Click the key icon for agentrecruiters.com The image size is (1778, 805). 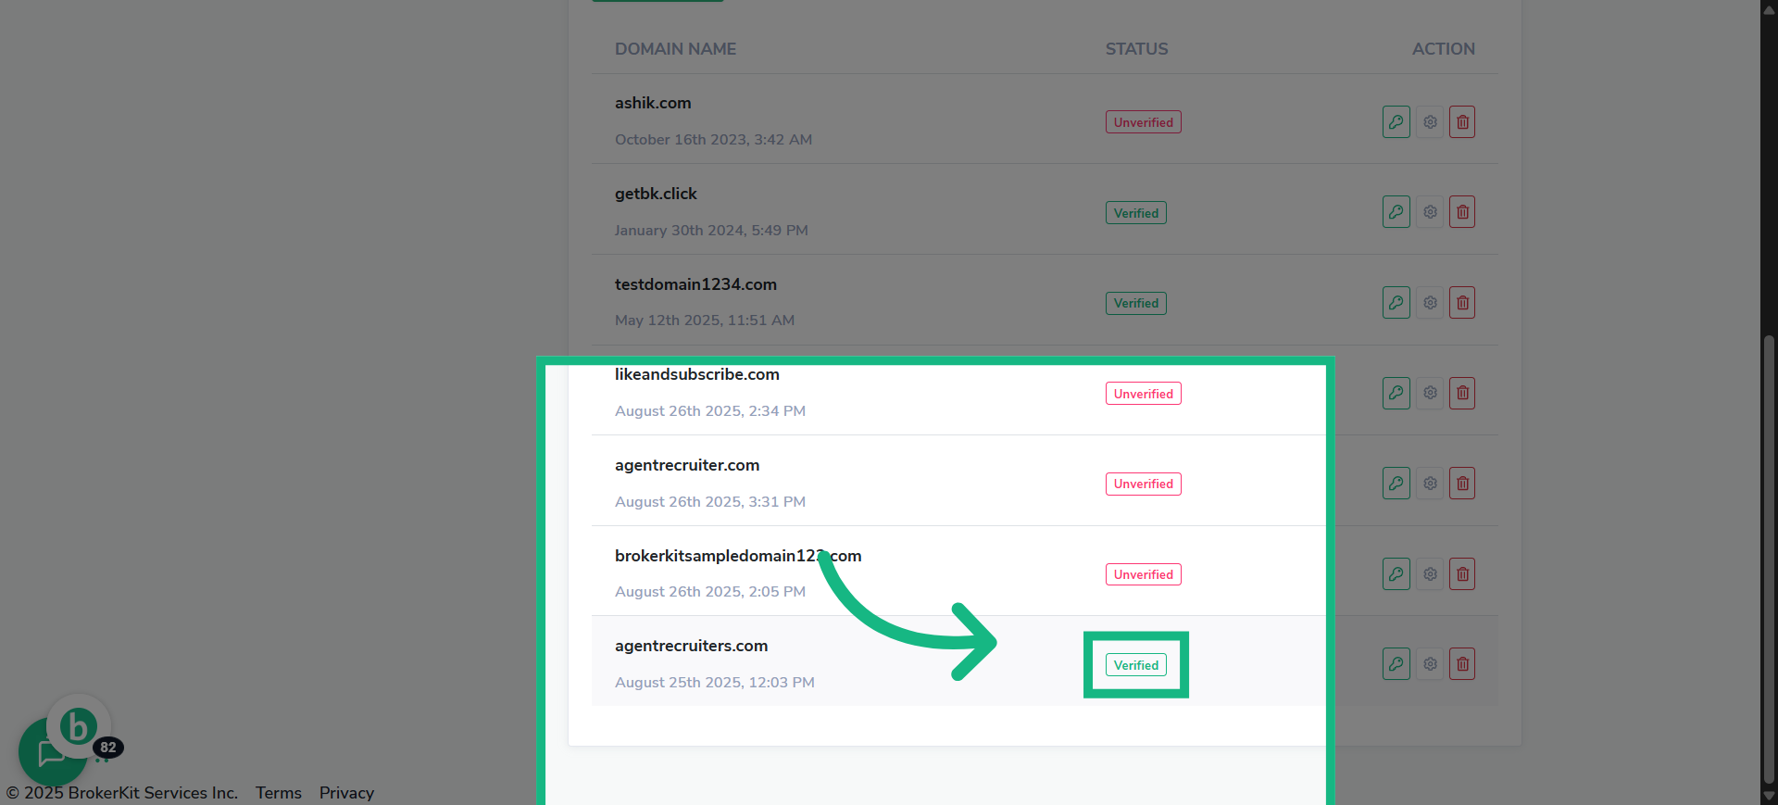[1396, 664]
